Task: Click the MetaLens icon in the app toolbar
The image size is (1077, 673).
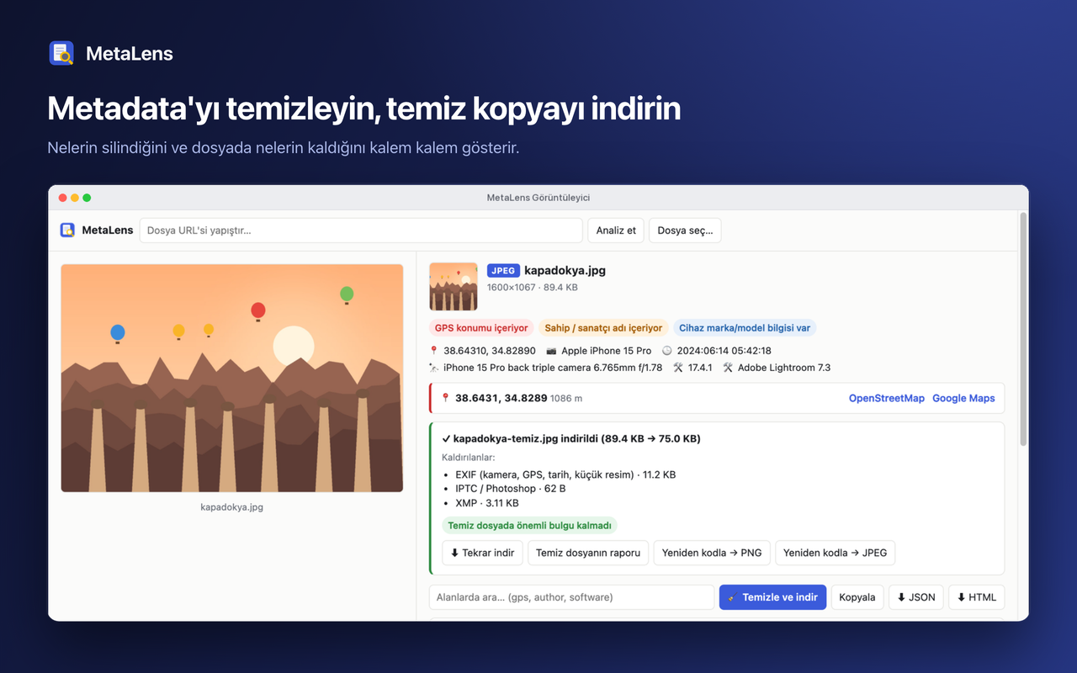Action: click(67, 231)
